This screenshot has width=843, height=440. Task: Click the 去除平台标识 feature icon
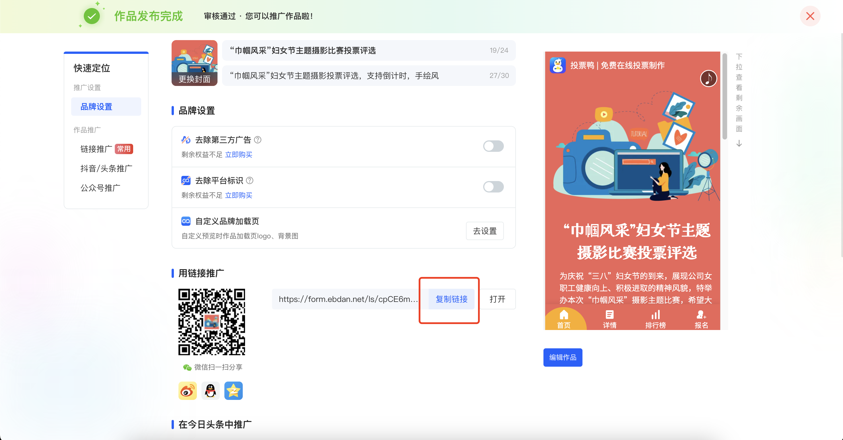click(x=186, y=180)
